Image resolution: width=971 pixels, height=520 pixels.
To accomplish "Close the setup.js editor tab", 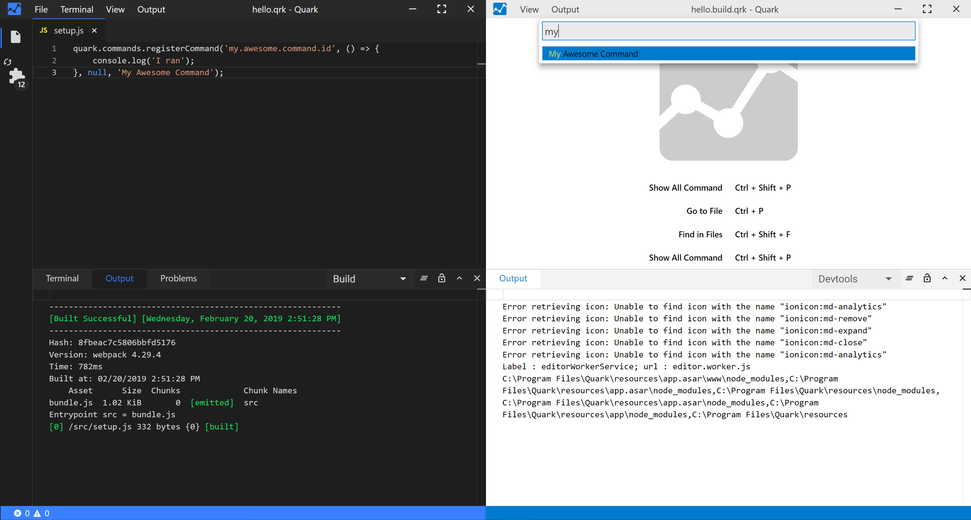I will (94, 31).
